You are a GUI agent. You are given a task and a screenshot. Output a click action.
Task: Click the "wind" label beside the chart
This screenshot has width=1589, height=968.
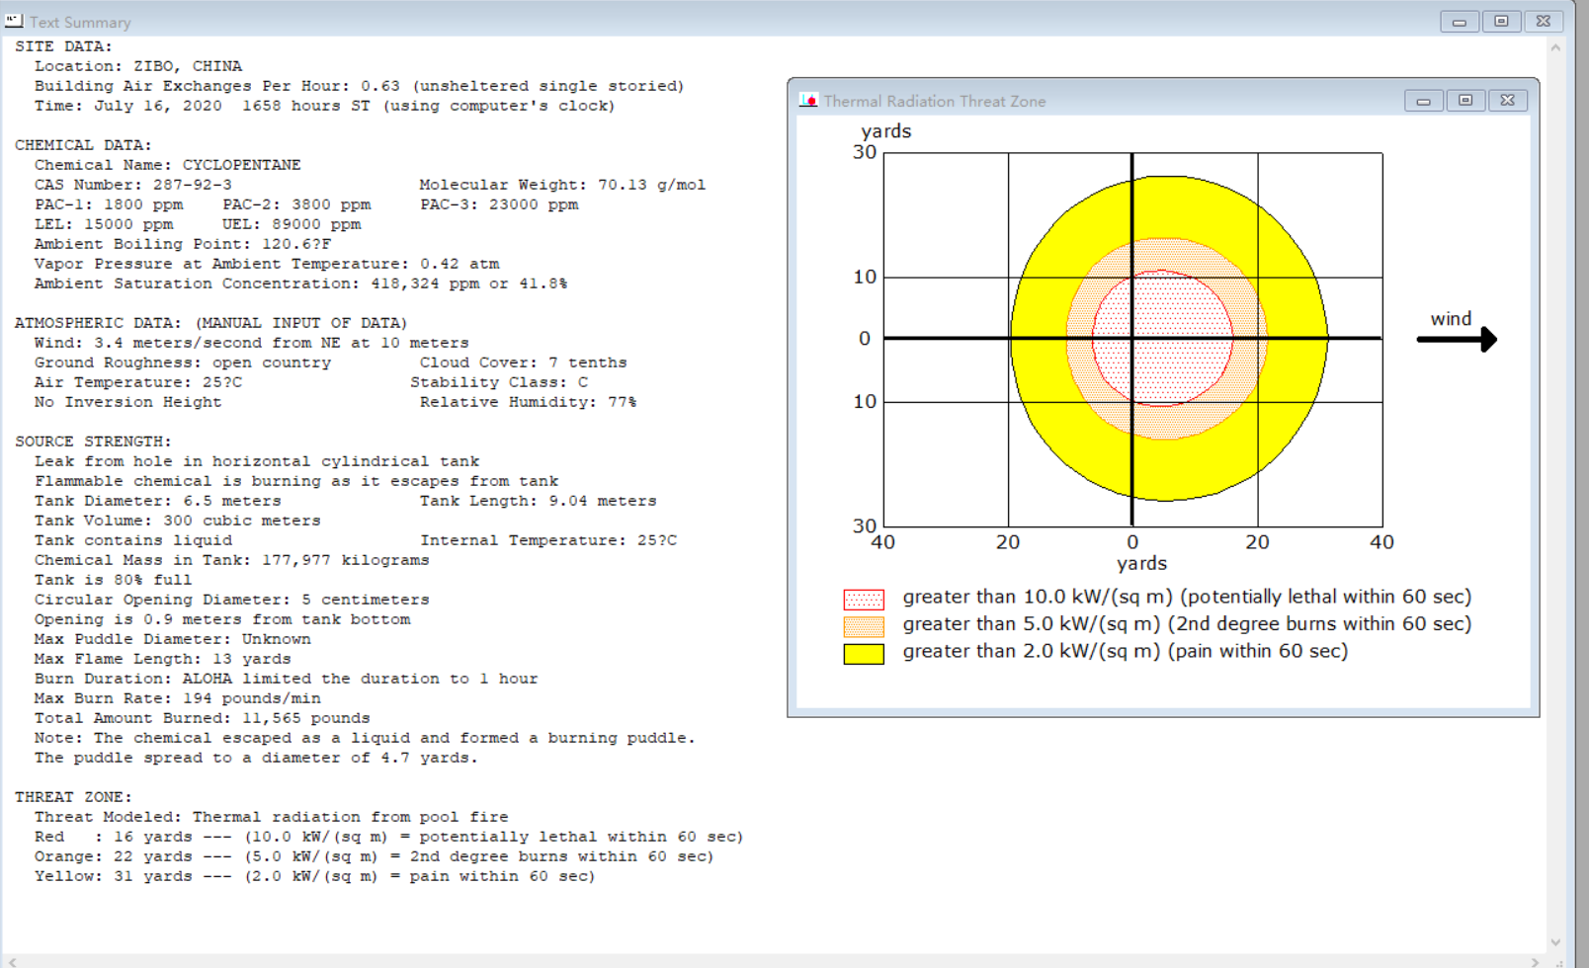click(x=1451, y=319)
